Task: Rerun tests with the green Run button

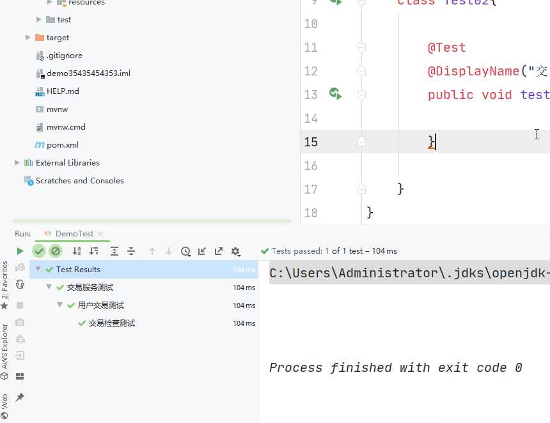Action: [x=20, y=251]
